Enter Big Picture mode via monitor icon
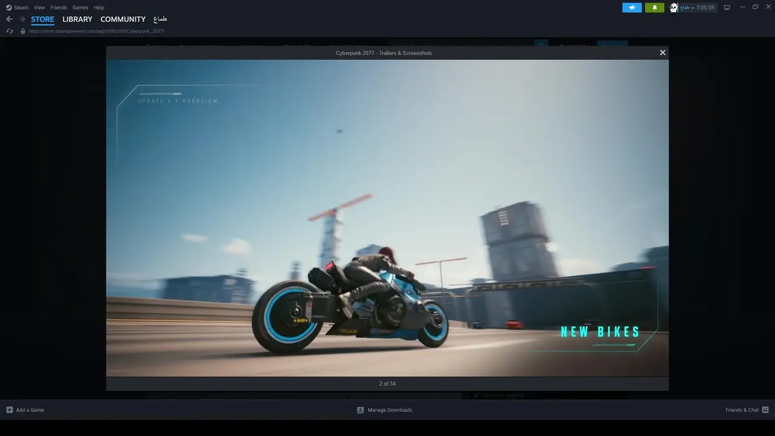Viewport: 775px width, 436px height. coord(727,7)
